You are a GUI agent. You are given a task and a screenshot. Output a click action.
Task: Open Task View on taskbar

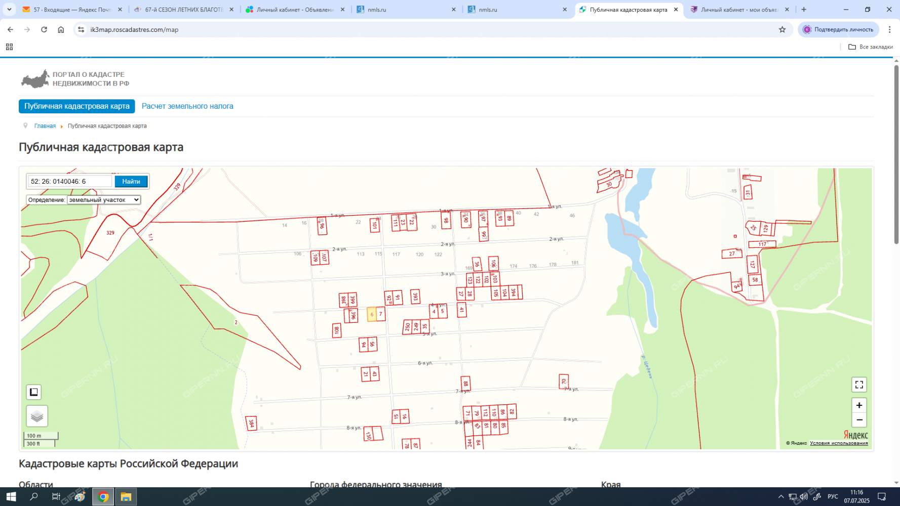click(x=56, y=497)
